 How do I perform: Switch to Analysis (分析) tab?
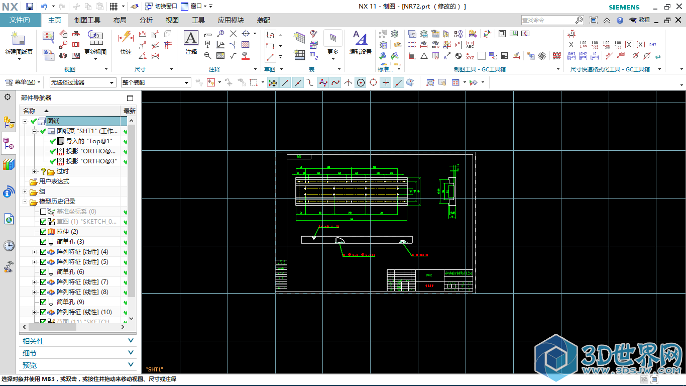tap(146, 20)
